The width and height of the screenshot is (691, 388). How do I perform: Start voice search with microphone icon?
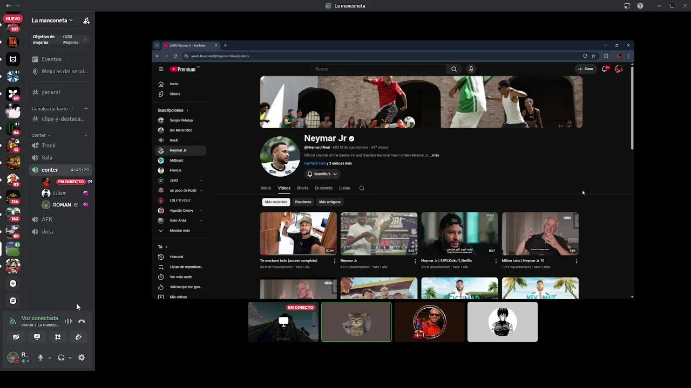point(471,69)
